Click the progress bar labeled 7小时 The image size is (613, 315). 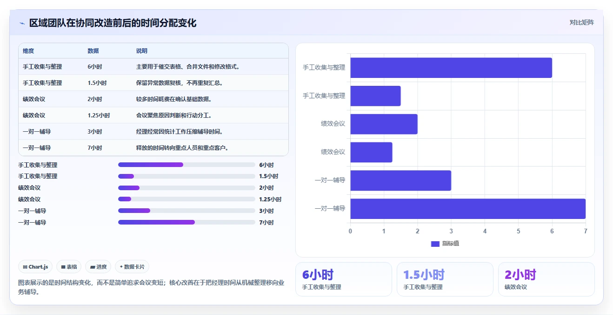pos(187,222)
